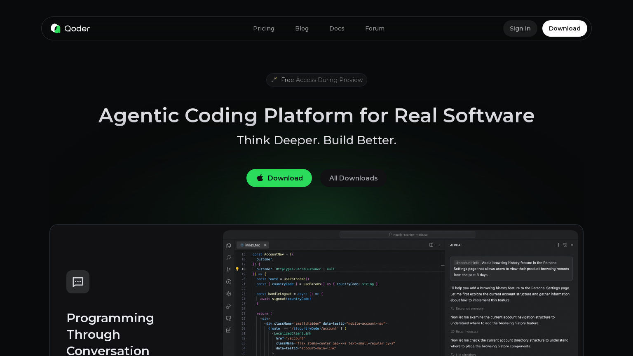
Task: Open the All Downloads button
Action: [x=353, y=178]
